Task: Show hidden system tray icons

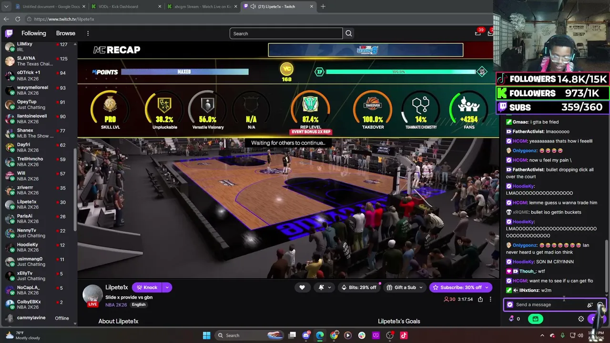Action: (542, 335)
